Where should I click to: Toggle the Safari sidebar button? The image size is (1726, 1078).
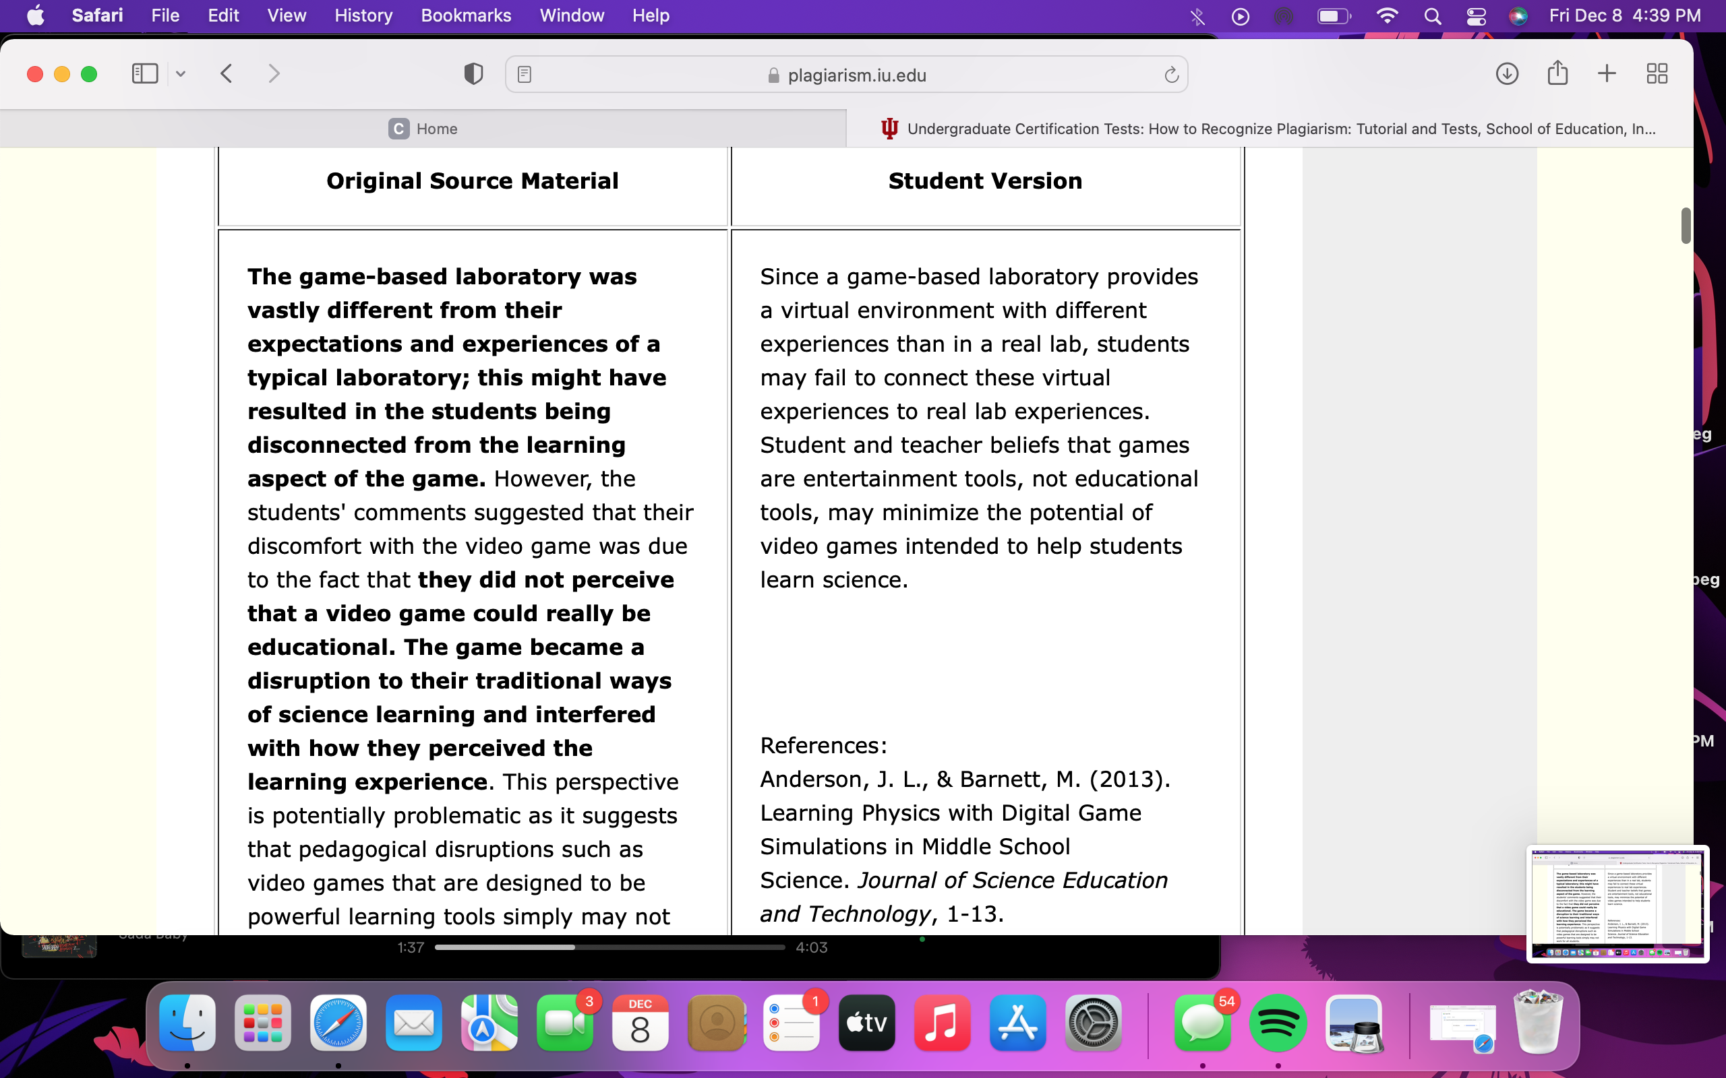[x=145, y=74]
